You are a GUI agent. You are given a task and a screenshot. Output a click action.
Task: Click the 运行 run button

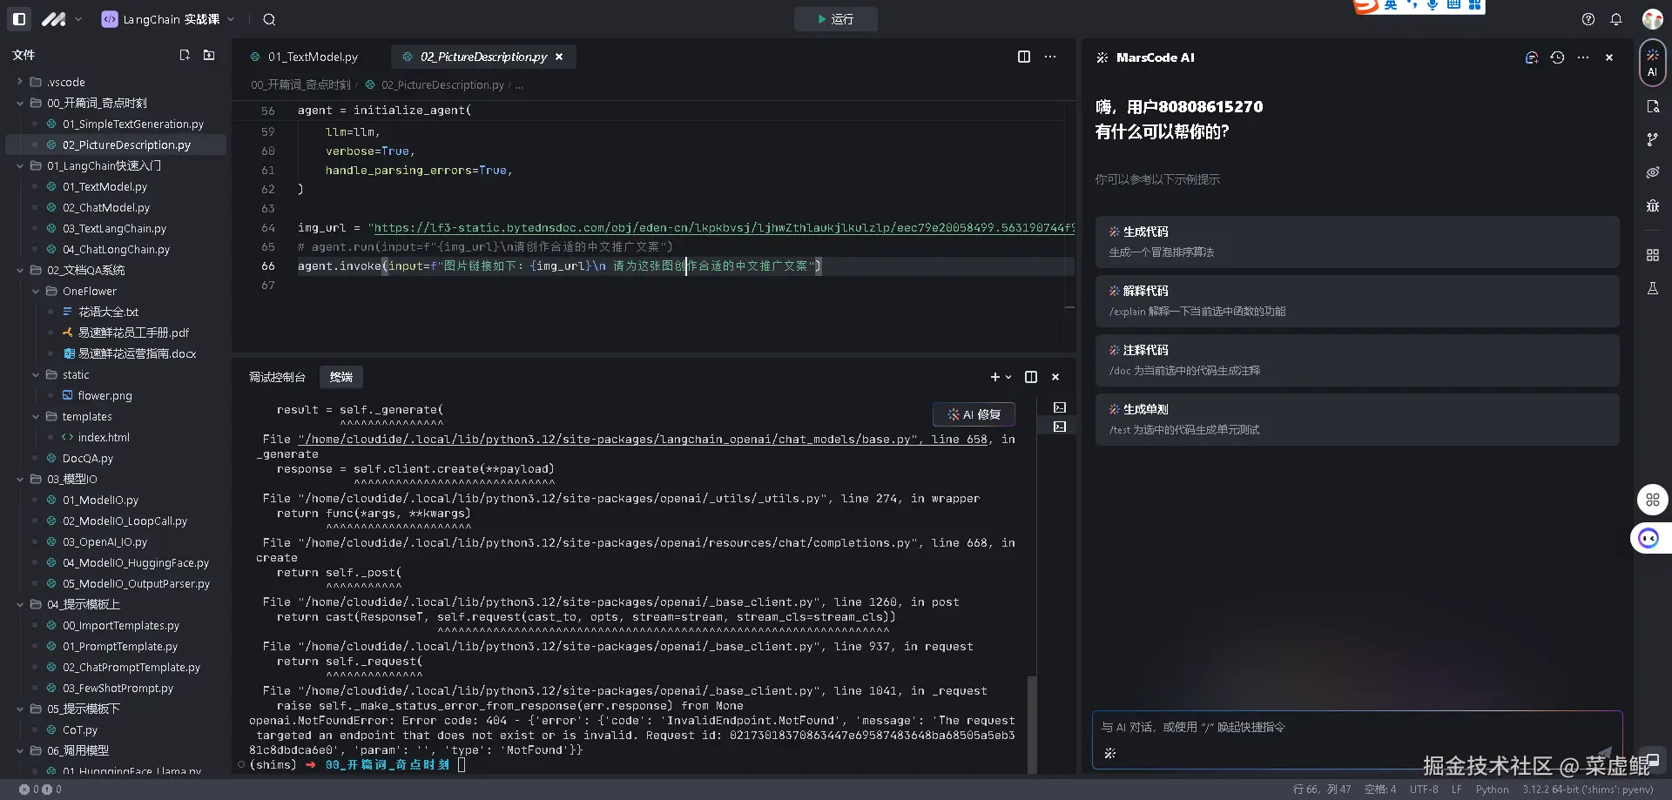[835, 19]
